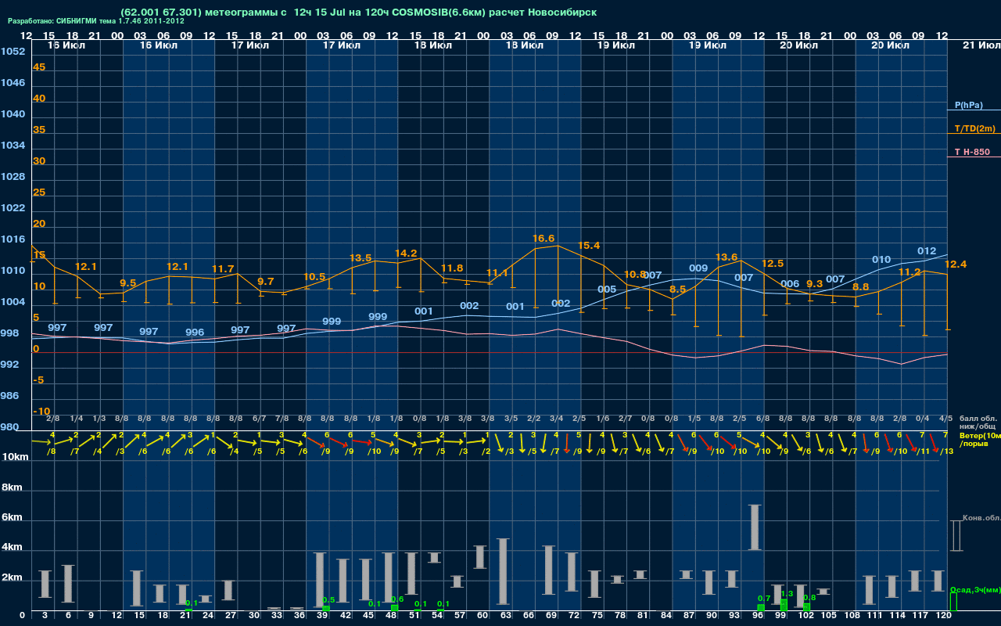This screenshot has width=1001, height=626.
Task: Select the 1052 pressure axis tick
Action: (x=13, y=52)
